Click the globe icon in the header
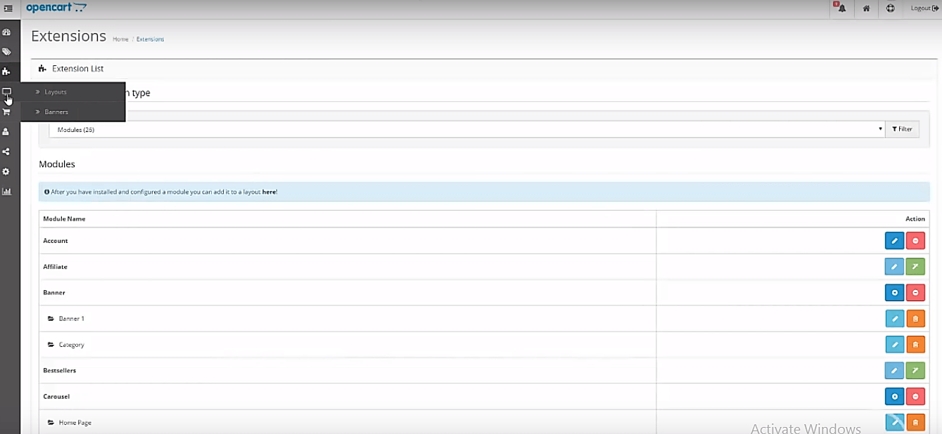Screen dimensions: 942x434 coord(891,8)
